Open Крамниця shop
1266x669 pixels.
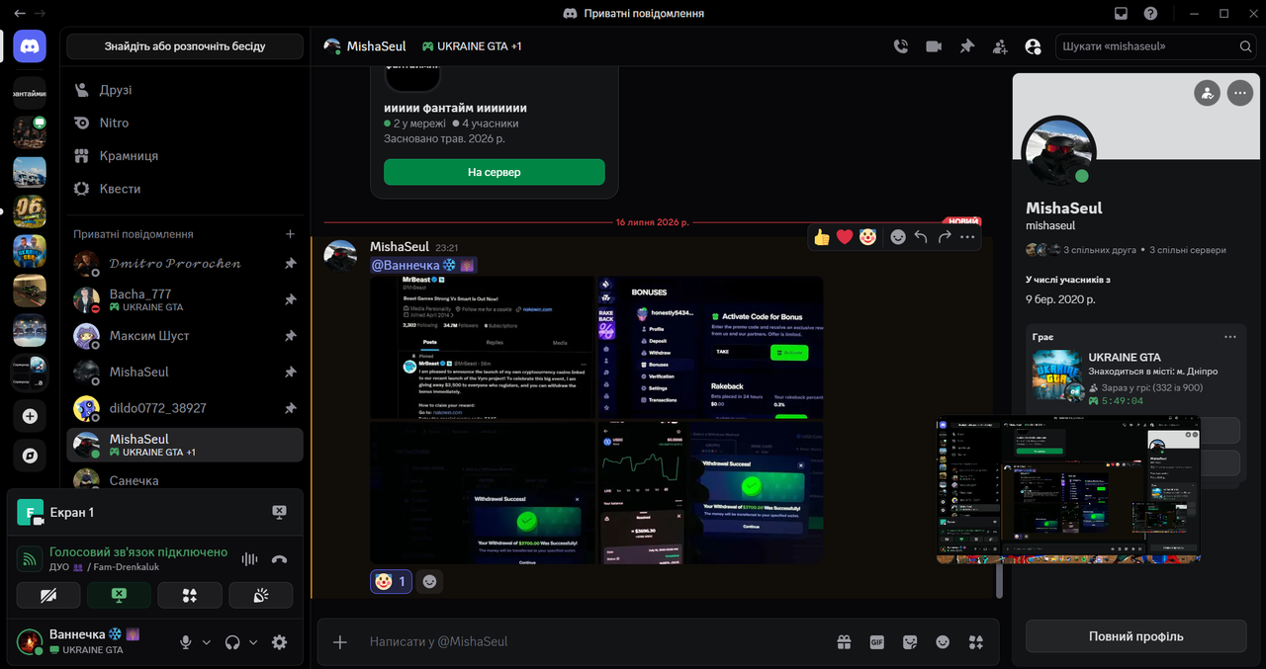tap(185, 156)
